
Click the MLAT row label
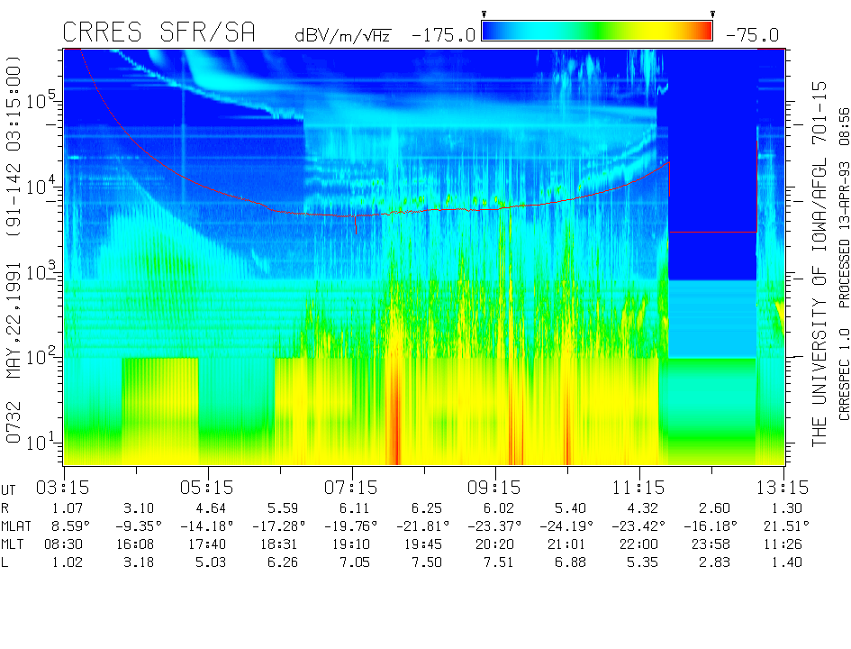click(x=17, y=526)
